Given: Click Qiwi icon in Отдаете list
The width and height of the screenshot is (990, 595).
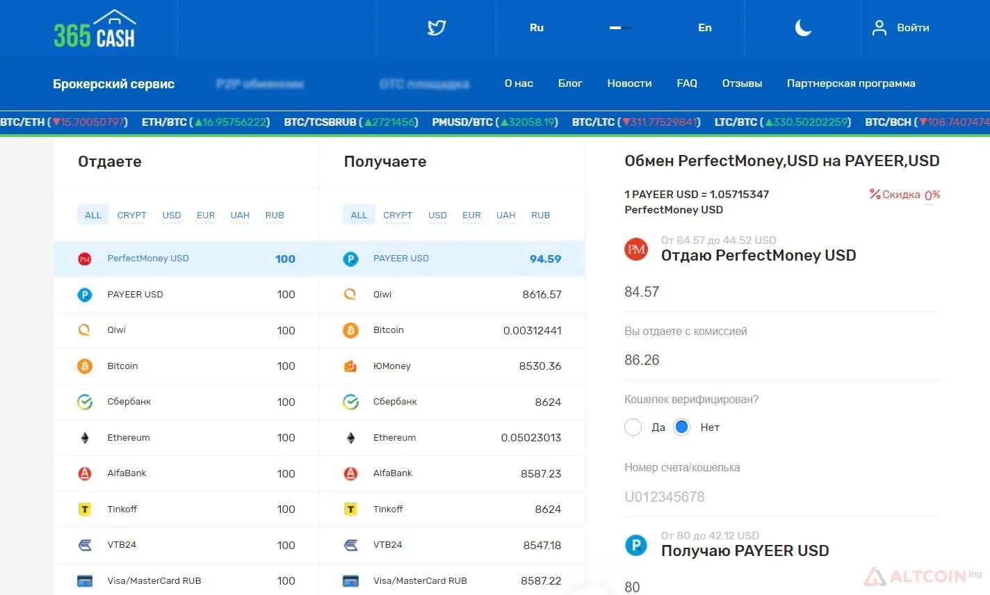Looking at the screenshot, I should point(85,330).
